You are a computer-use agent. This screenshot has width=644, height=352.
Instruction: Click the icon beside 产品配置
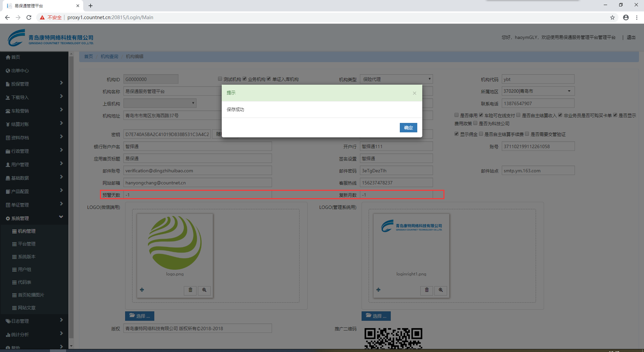click(x=8, y=192)
